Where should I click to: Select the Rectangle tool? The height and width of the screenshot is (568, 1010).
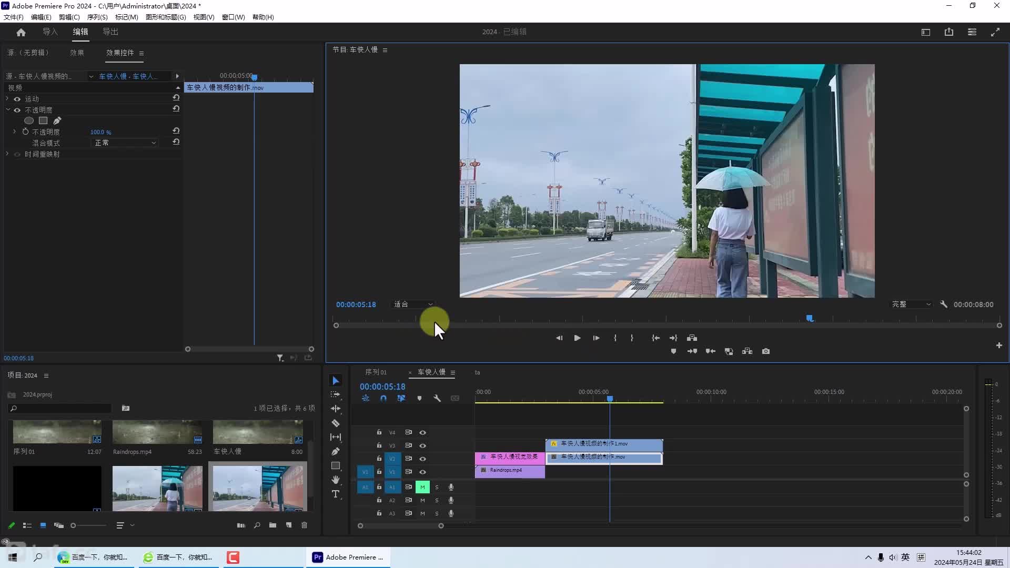coord(336,466)
